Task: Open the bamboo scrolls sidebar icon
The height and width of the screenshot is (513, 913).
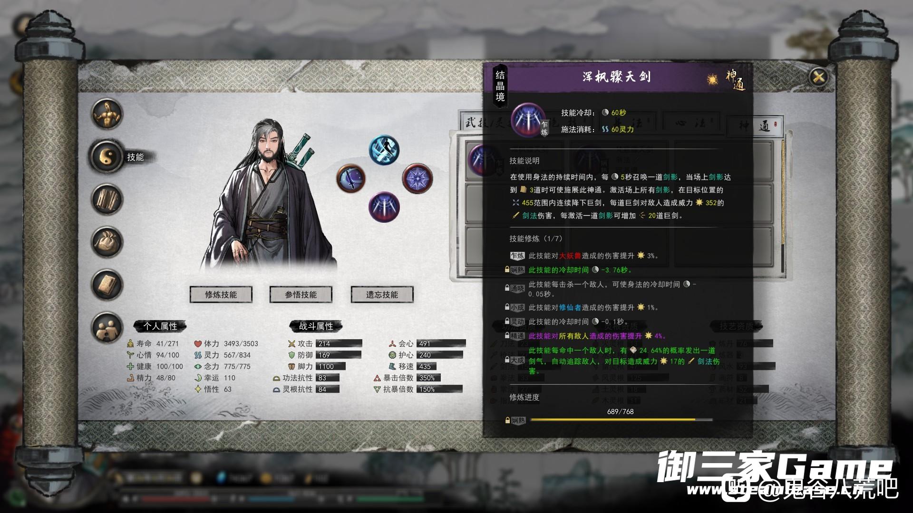Action: pos(107,199)
